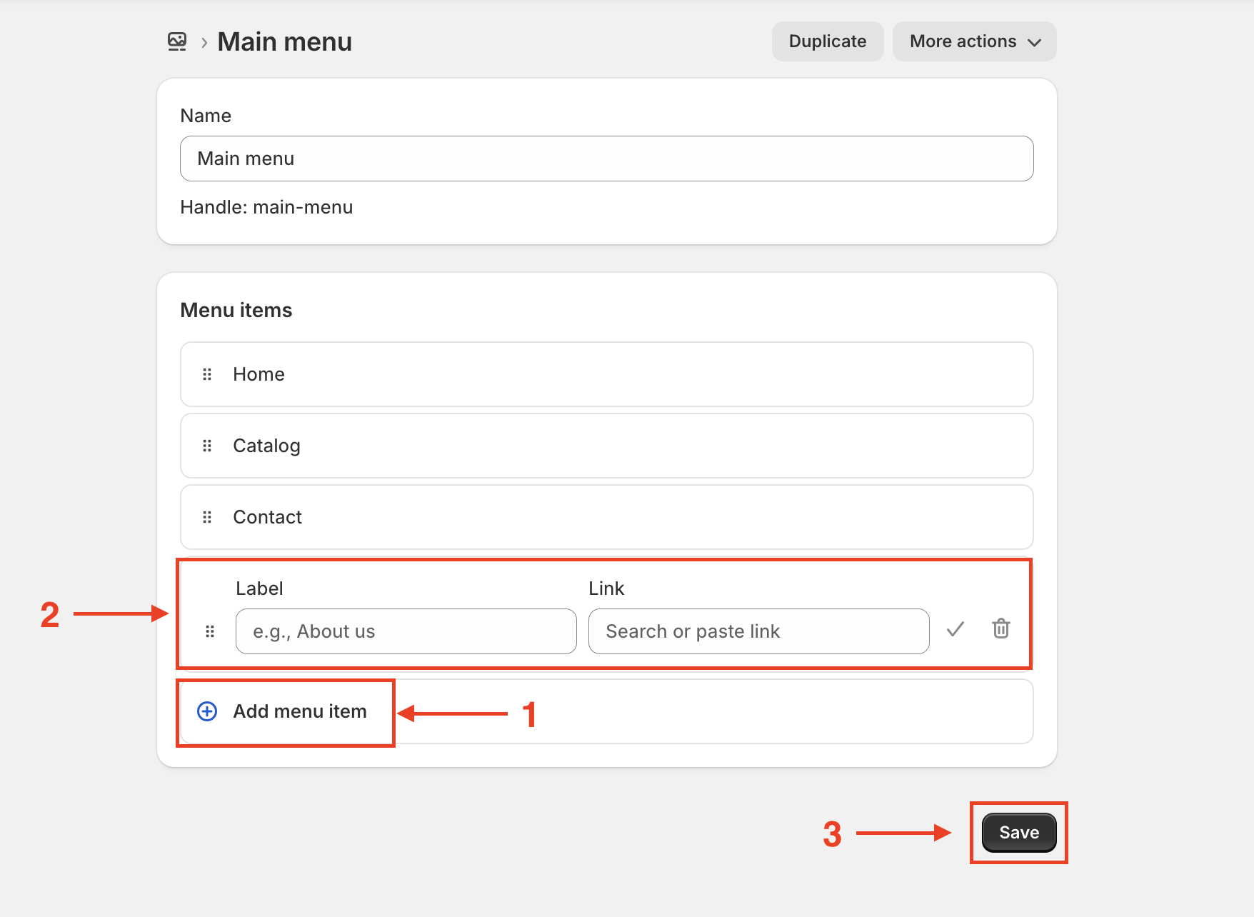This screenshot has width=1254, height=917.
Task: Click the Search or paste link field
Action: tap(758, 631)
